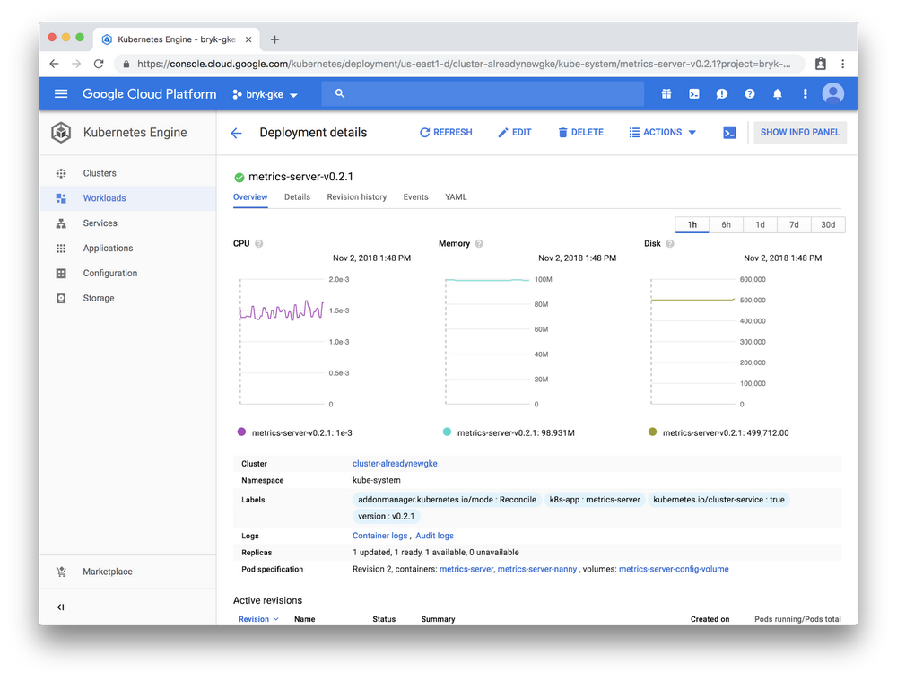Sort by the Revision column header
Screen dimensions: 897x681
click(258, 618)
